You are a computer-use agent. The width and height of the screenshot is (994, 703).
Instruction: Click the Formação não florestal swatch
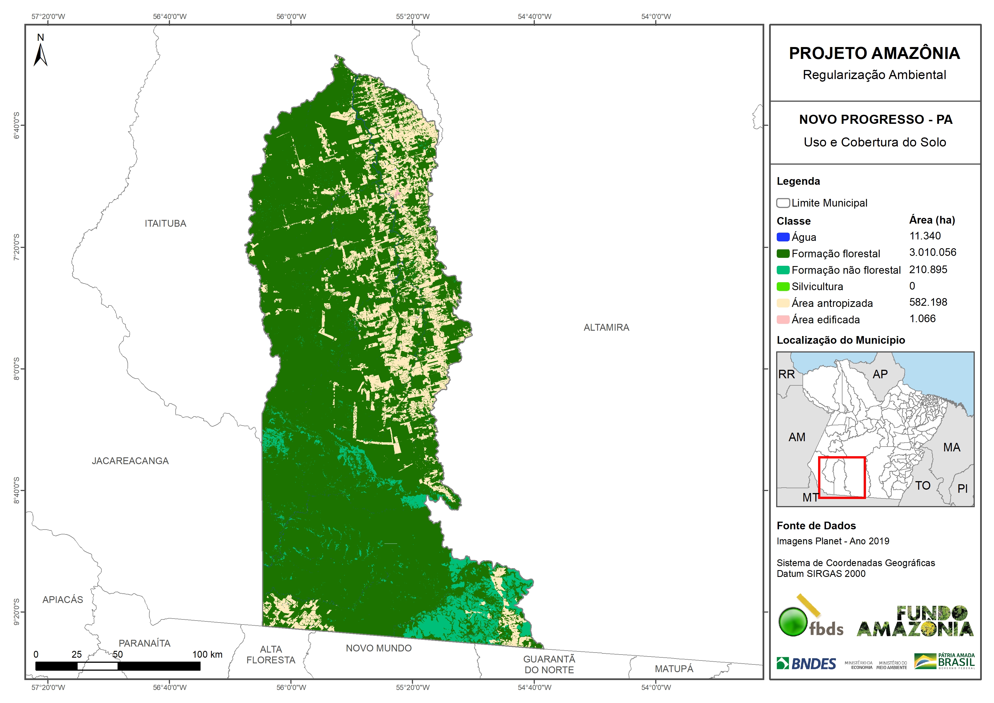[x=783, y=270]
